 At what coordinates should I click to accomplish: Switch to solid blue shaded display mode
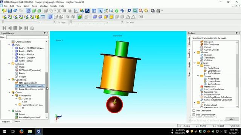[x=50, y=16]
